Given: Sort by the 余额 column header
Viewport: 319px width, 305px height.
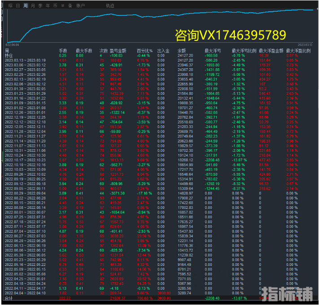Looking at the screenshot, I should click(x=182, y=51).
